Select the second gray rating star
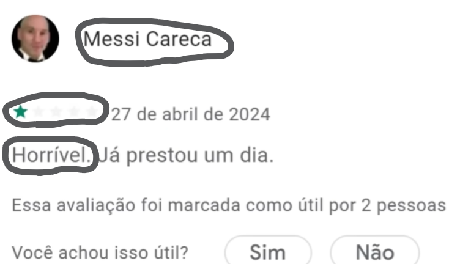 click(38, 112)
